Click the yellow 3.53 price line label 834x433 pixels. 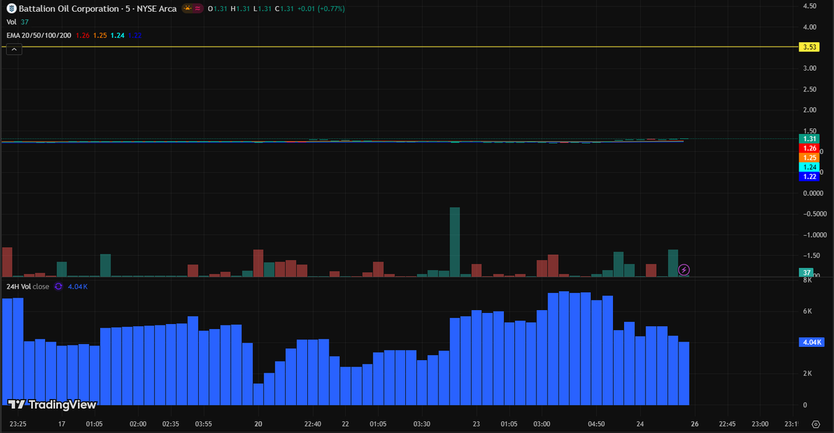(x=809, y=47)
